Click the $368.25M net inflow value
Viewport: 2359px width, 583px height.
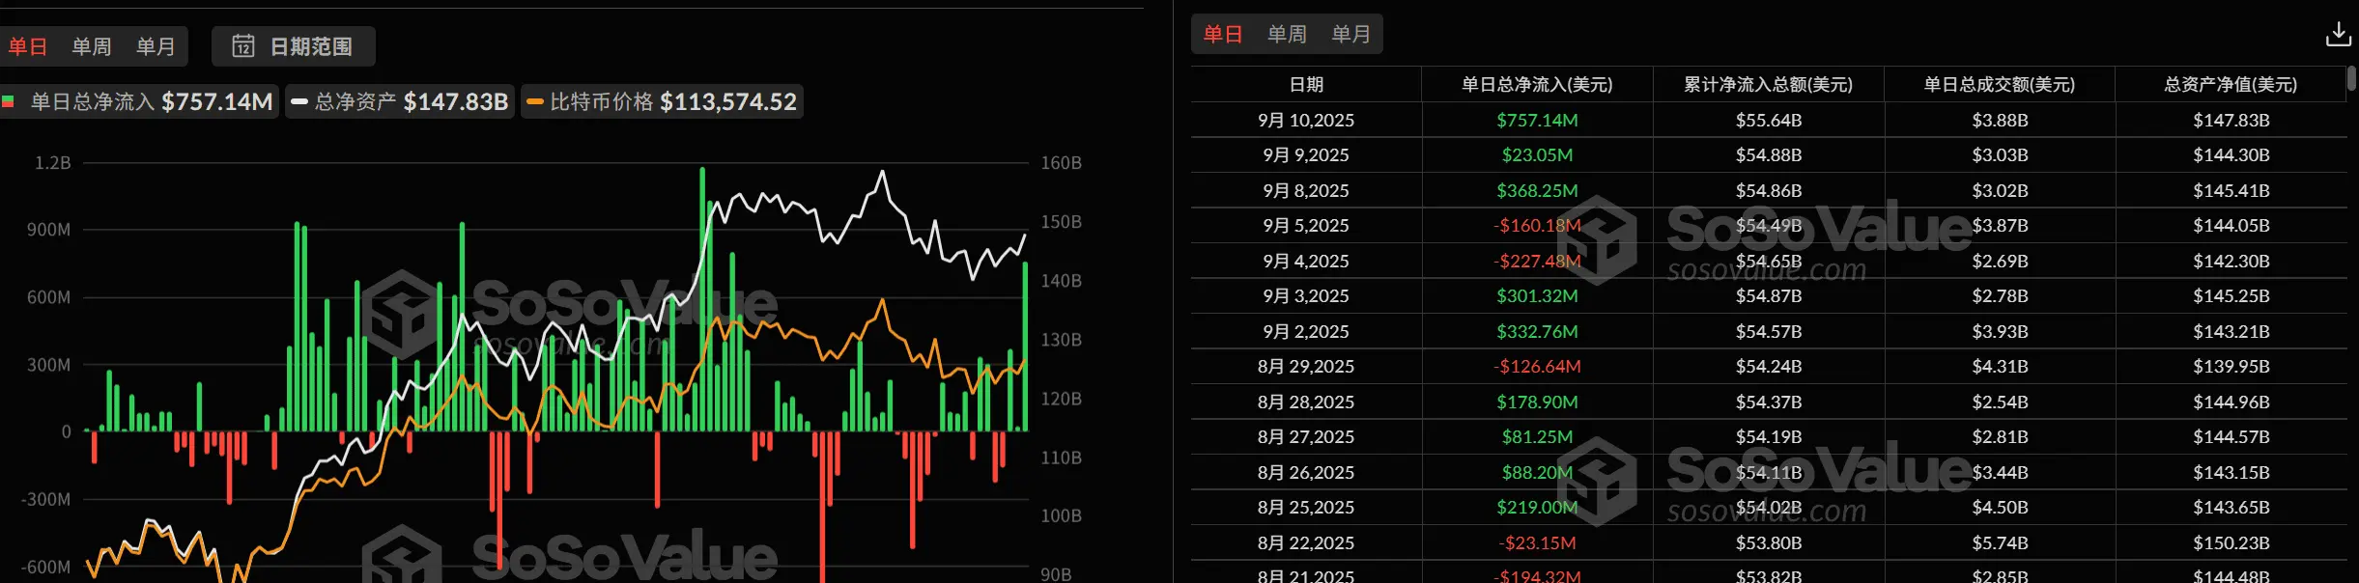[x=1537, y=190]
